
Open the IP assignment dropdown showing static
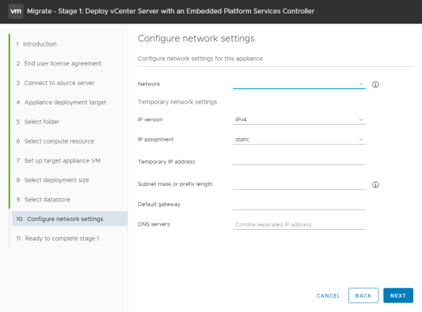pos(299,139)
